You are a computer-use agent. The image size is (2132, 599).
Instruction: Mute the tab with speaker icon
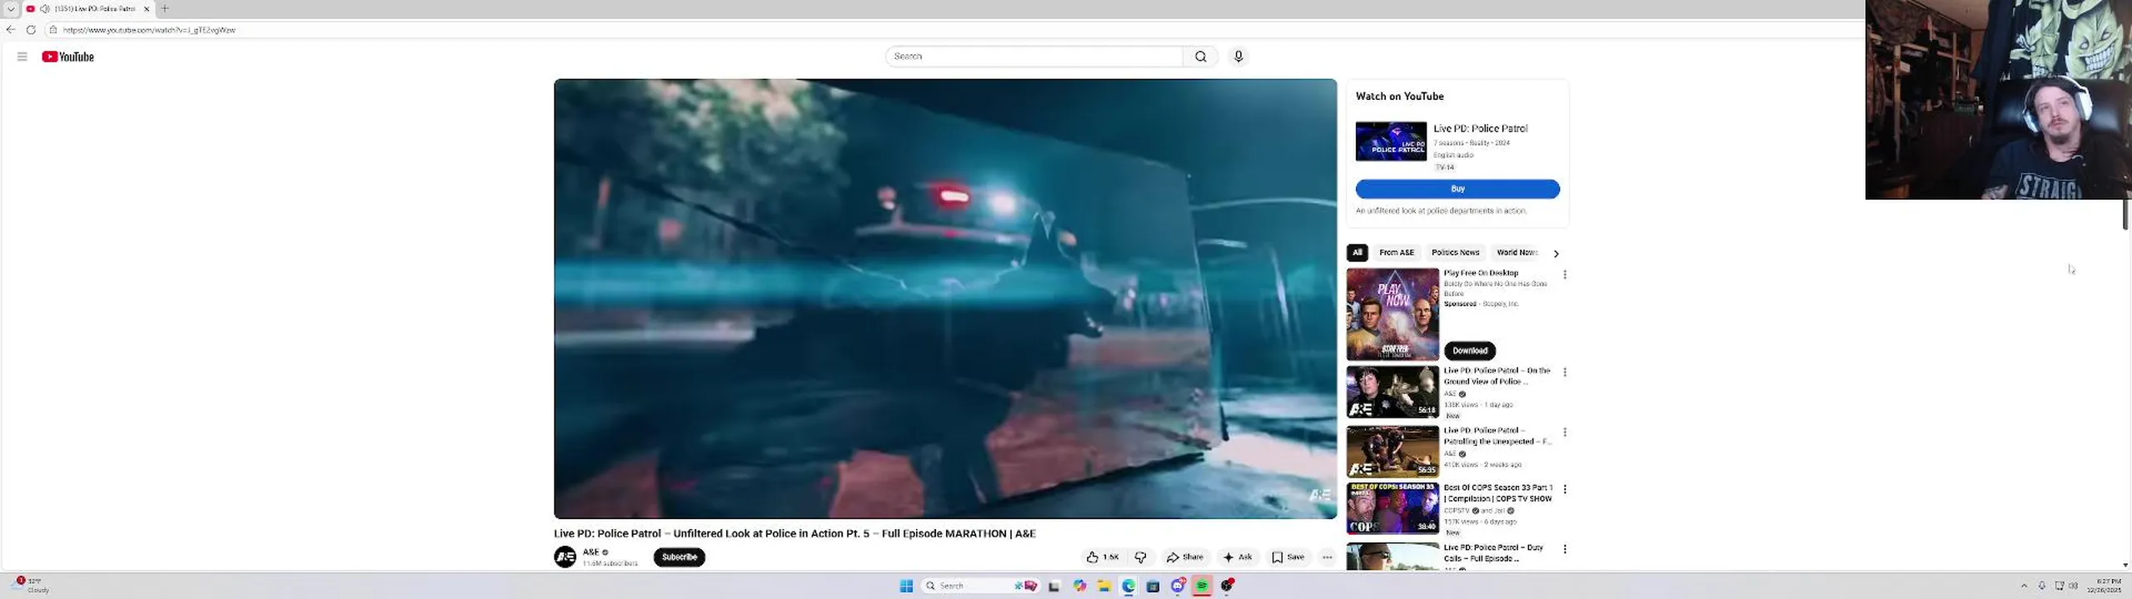click(x=44, y=8)
